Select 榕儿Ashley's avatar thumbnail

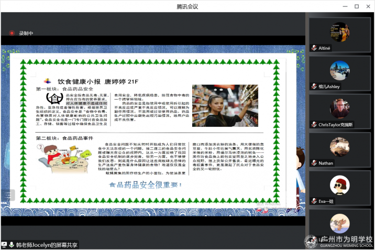click(339, 70)
